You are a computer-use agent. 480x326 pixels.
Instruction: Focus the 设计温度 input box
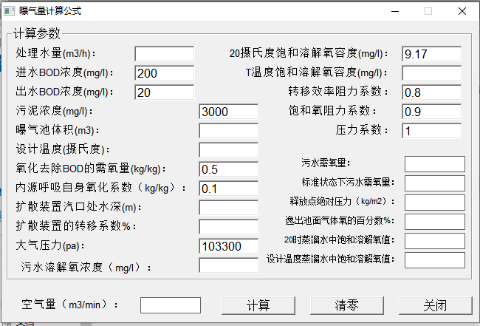pos(228,150)
